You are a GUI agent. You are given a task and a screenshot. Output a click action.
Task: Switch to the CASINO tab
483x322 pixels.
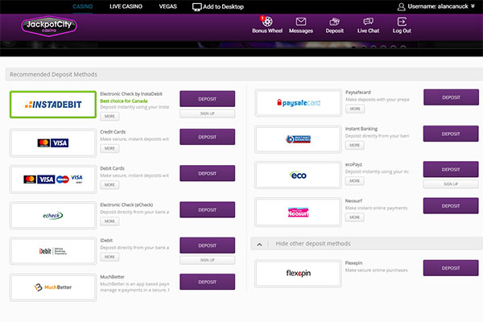[x=83, y=6]
